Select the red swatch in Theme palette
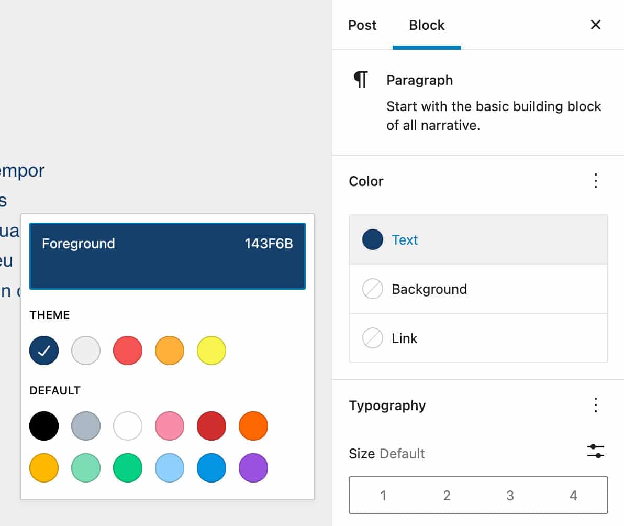 (127, 350)
